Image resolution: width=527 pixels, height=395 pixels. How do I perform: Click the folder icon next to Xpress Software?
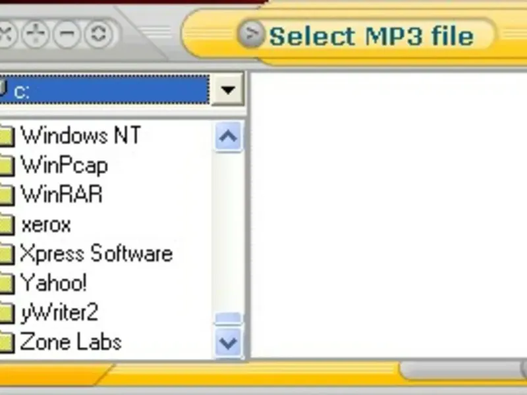[x=7, y=254]
